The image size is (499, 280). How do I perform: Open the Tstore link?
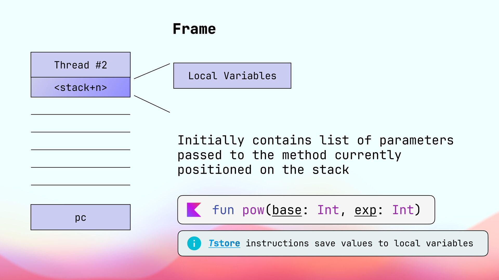click(x=224, y=243)
